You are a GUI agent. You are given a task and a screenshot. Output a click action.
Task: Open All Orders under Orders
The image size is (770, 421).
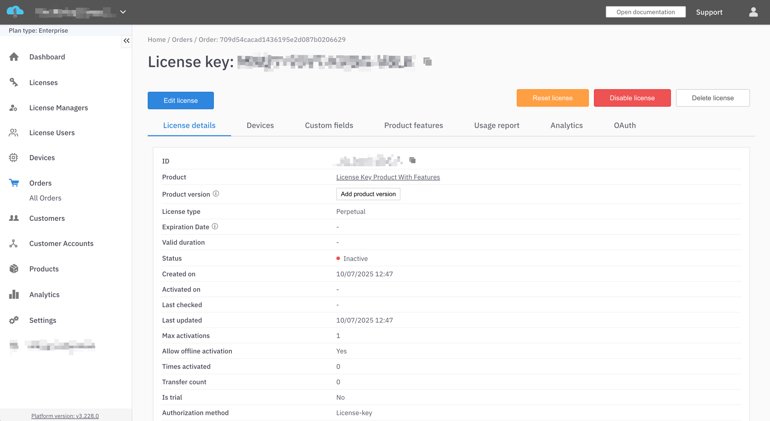point(45,198)
